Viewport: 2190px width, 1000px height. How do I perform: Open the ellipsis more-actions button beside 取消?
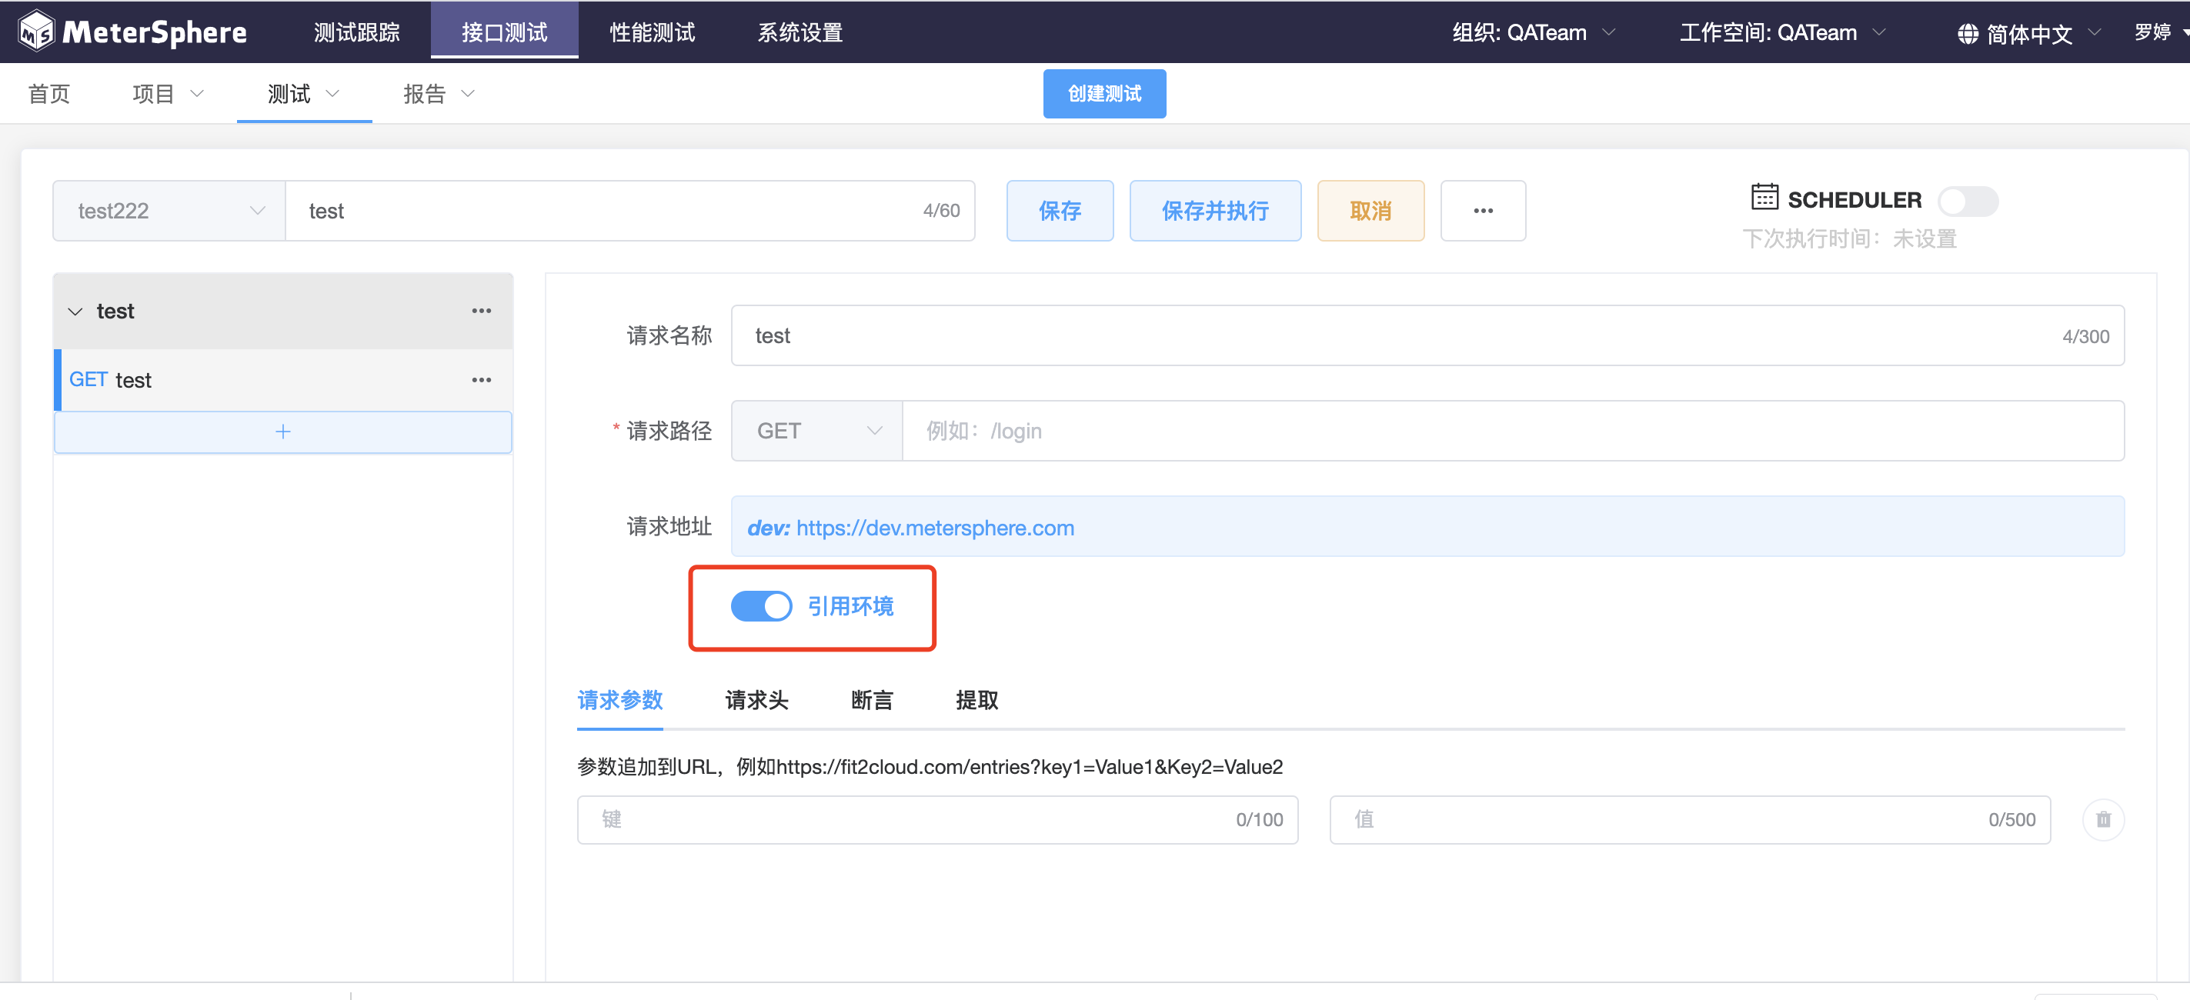1483,211
